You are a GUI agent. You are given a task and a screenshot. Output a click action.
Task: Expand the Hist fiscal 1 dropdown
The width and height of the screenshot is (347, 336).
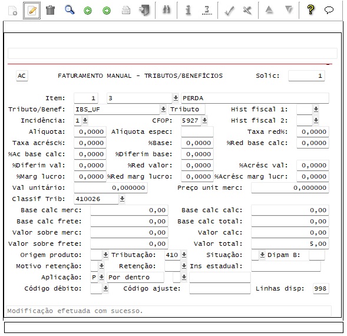(x=316, y=109)
